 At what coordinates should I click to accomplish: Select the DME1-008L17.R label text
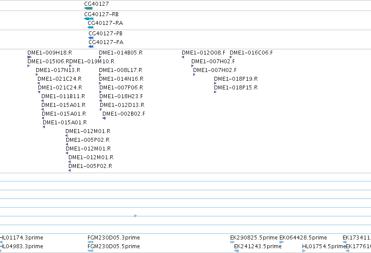tap(120, 70)
